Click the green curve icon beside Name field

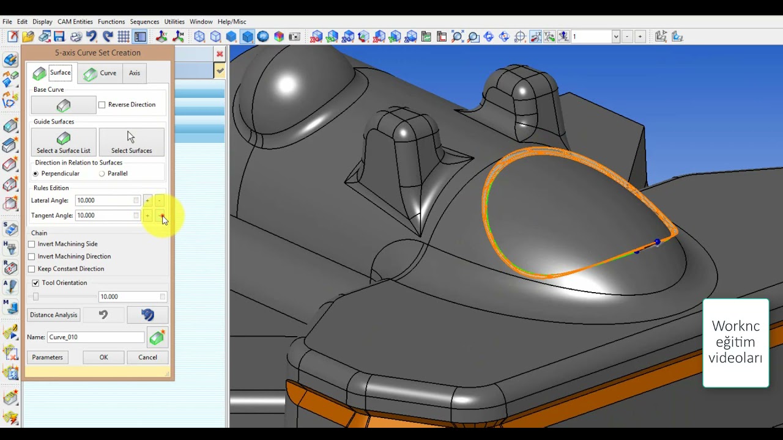157,337
